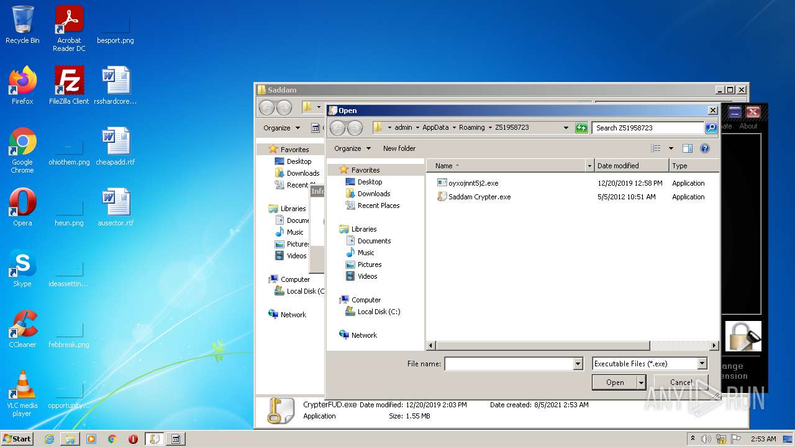Sort by Name column header
The image size is (795, 447).
pos(506,166)
